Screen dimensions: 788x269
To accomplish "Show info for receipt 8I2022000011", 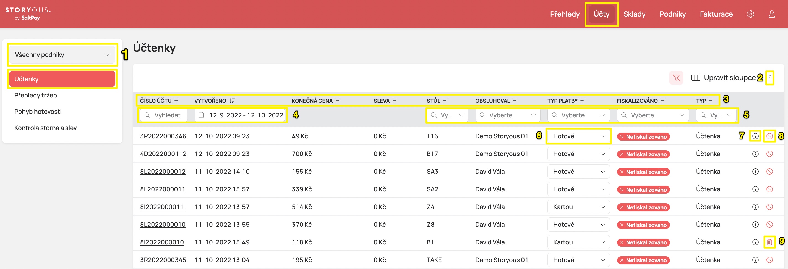I will tap(755, 207).
